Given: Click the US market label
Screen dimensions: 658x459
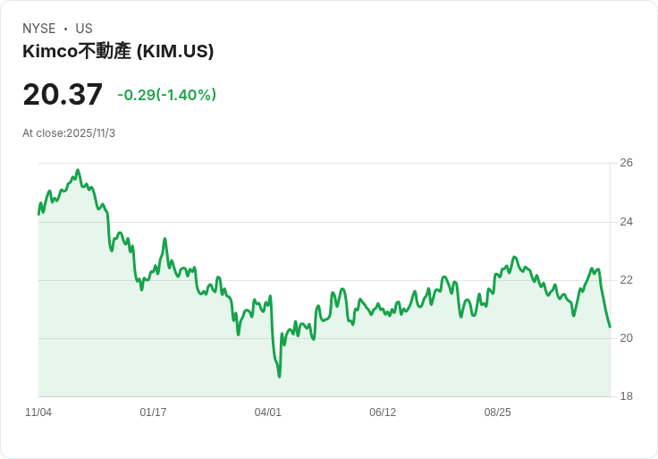Looking at the screenshot, I should pyautogui.click(x=84, y=29).
